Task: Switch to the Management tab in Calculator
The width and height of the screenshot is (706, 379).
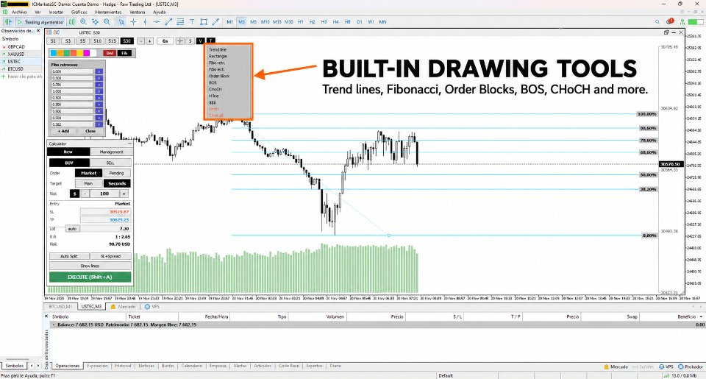Action: pyautogui.click(x=111, y=152)
